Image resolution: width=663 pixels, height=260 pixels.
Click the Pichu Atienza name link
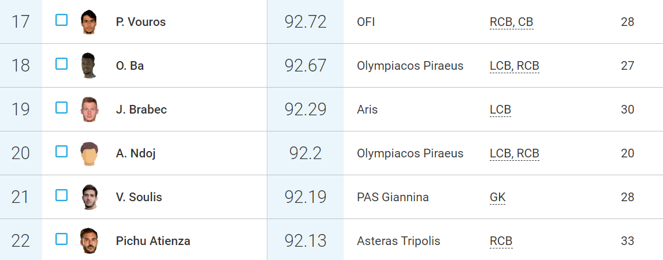point(153,241)
